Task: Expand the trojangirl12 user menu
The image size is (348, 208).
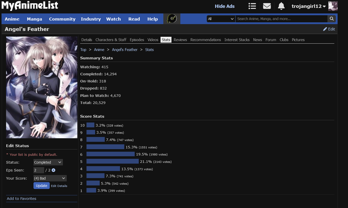Action: pyautogui.click(x=309, y=6)
